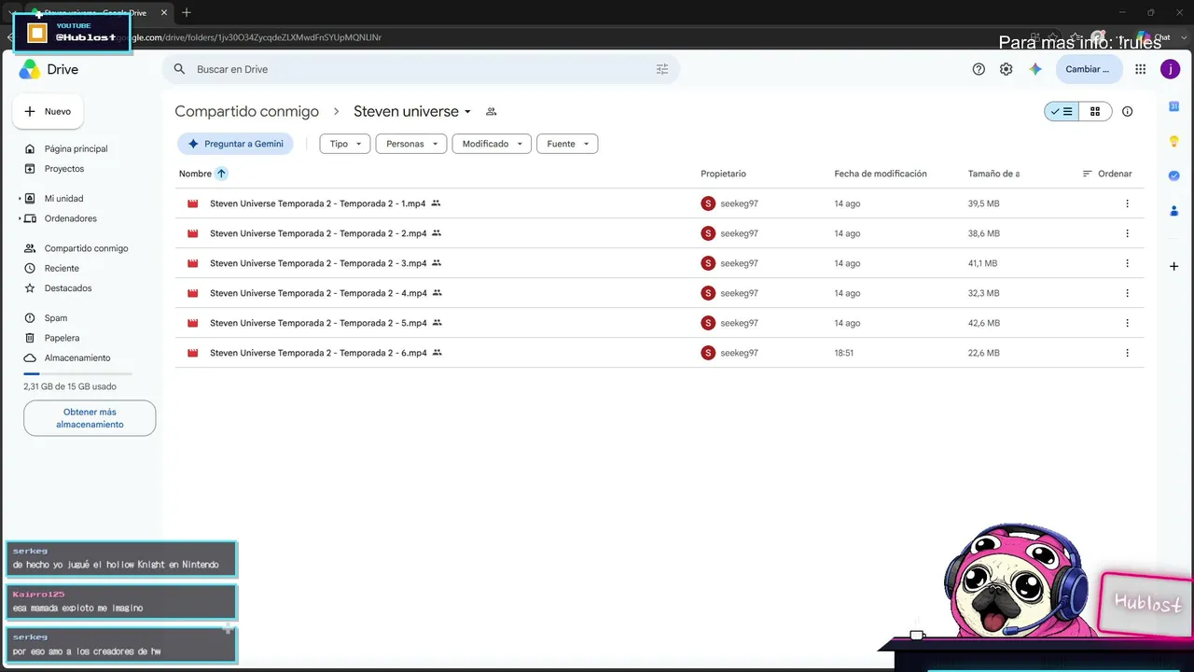Expand the Ordenadores tree

(x=20, y=219)
